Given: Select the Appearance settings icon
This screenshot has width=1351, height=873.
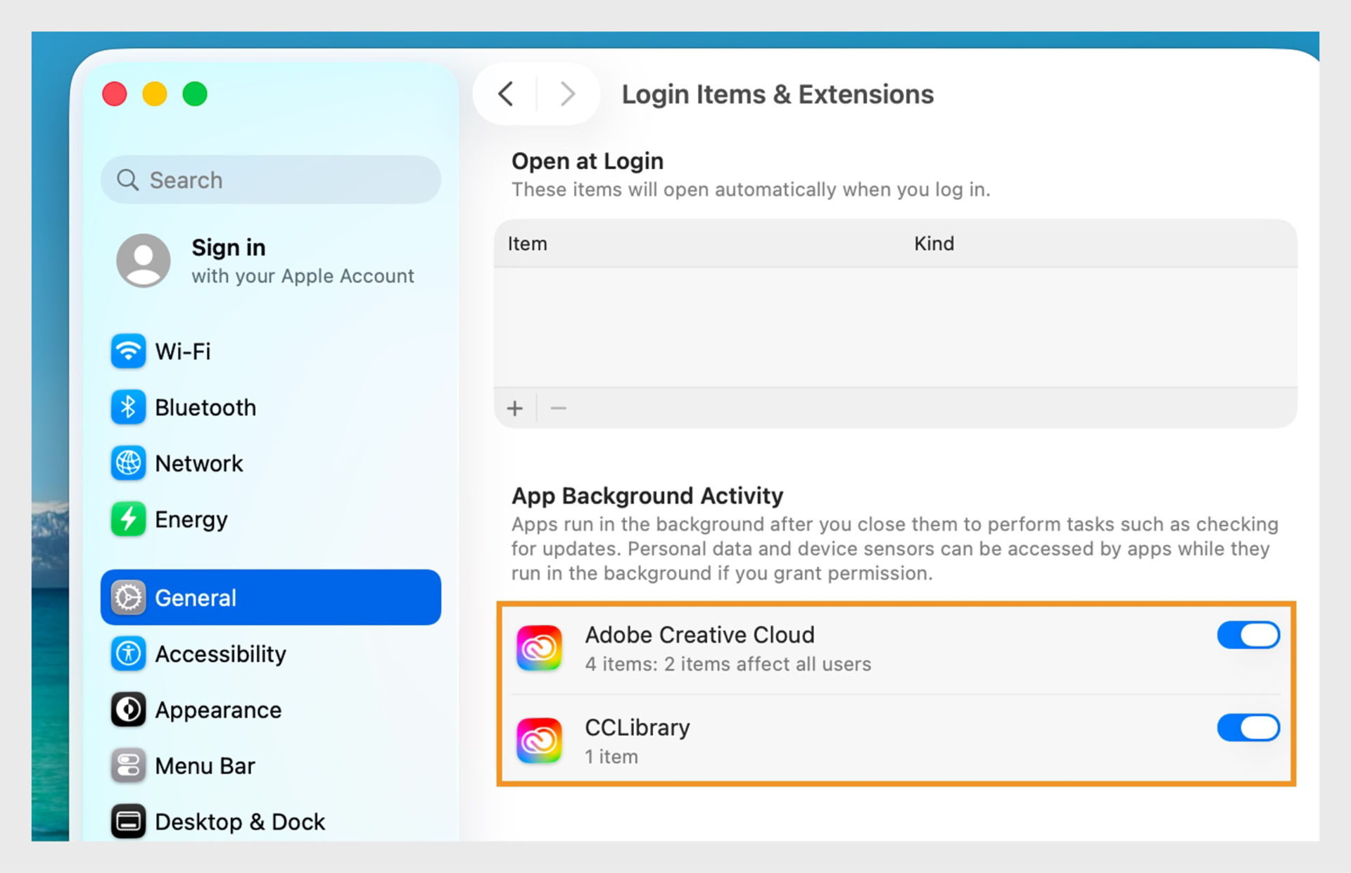Looking at the screenshot, I should point(128,710).
